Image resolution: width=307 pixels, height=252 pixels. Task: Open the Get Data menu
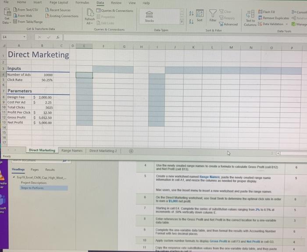pyautogui.click(x=7, y=16)
